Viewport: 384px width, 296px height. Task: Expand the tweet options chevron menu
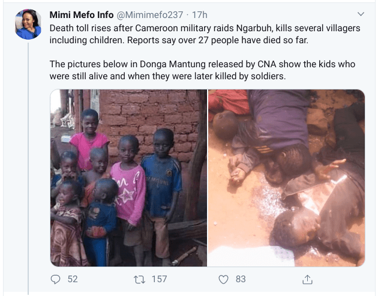tap(361, 14)
